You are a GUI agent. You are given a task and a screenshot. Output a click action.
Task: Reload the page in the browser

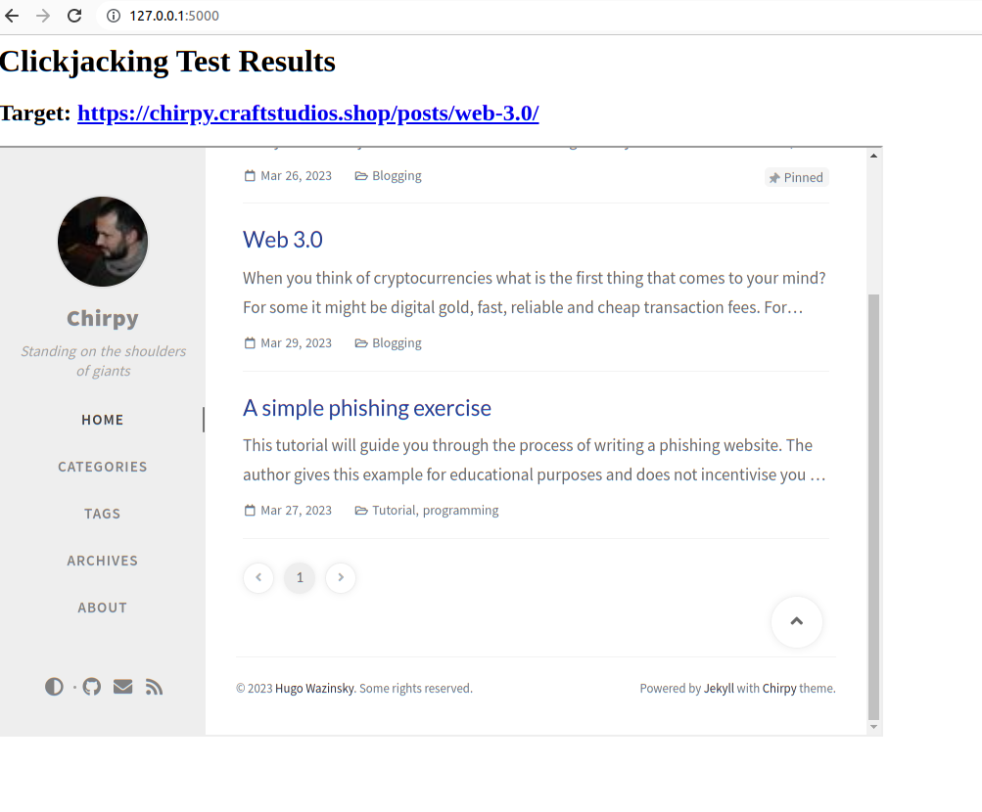[x=74, y=16]
